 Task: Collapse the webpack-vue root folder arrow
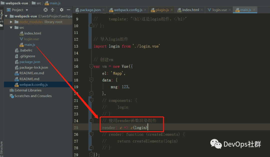coord(6,16)
